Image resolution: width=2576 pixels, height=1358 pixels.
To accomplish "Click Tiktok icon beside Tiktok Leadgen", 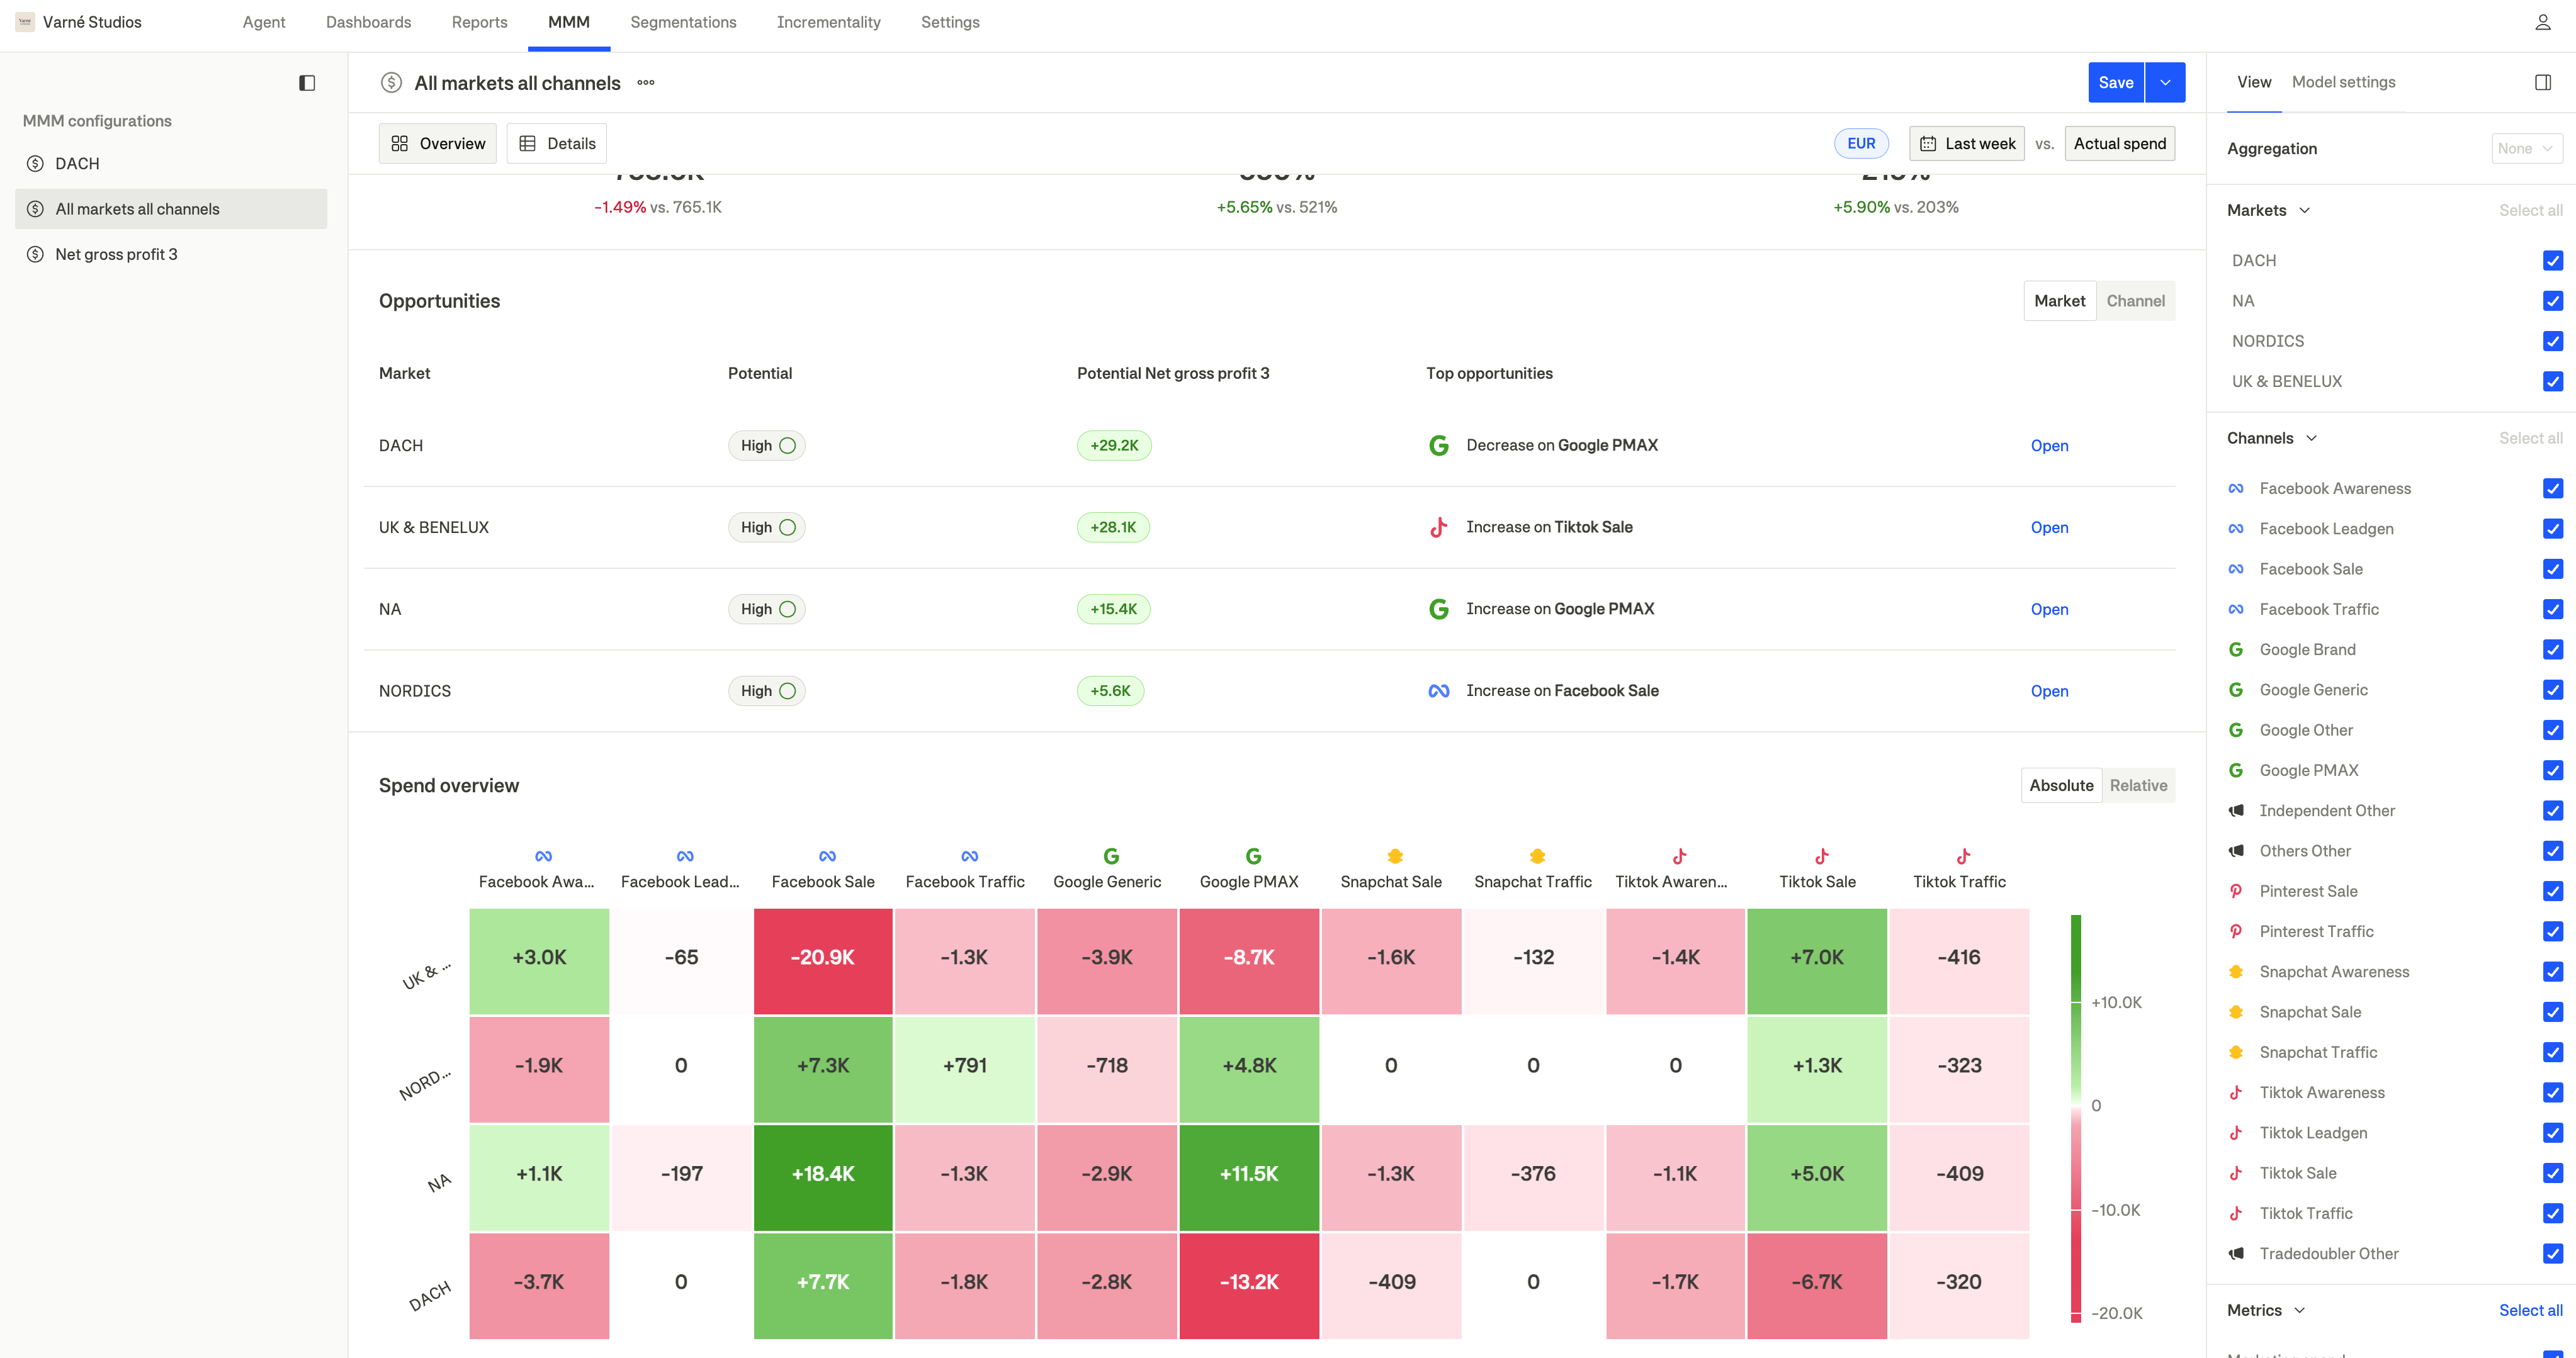I will pos(2235,1133).
